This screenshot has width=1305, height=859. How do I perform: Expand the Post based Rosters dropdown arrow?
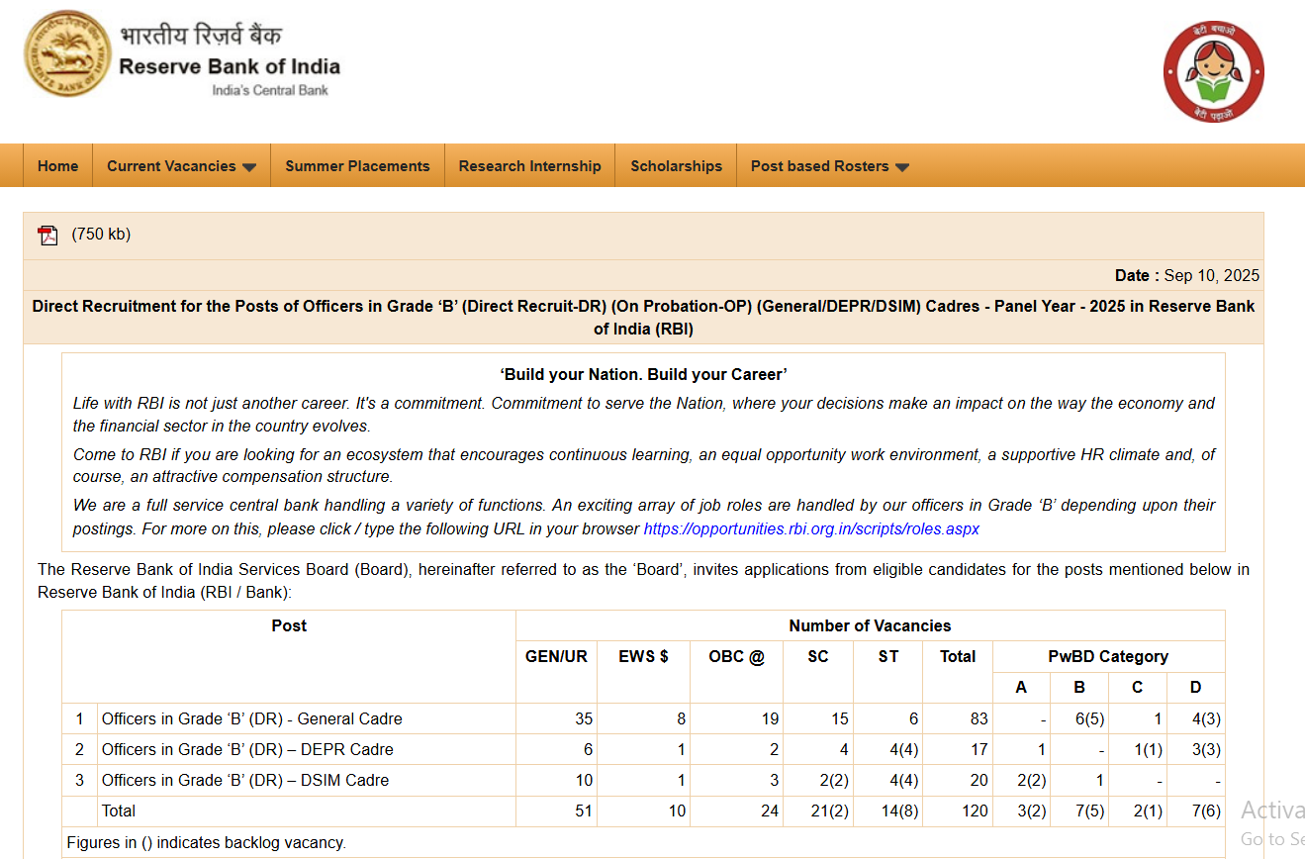coord(901,167)
